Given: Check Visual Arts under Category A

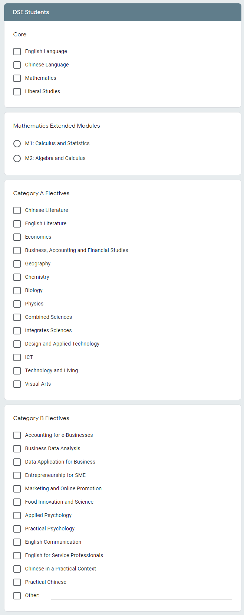Looking at the screenshot, I should click(17, 384).
